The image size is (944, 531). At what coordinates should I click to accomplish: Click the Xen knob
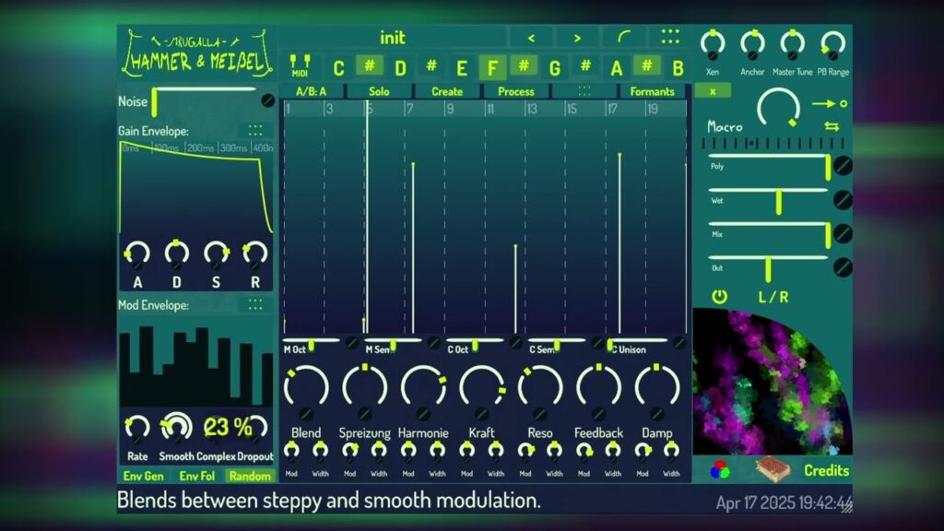(x=713, y=45)
